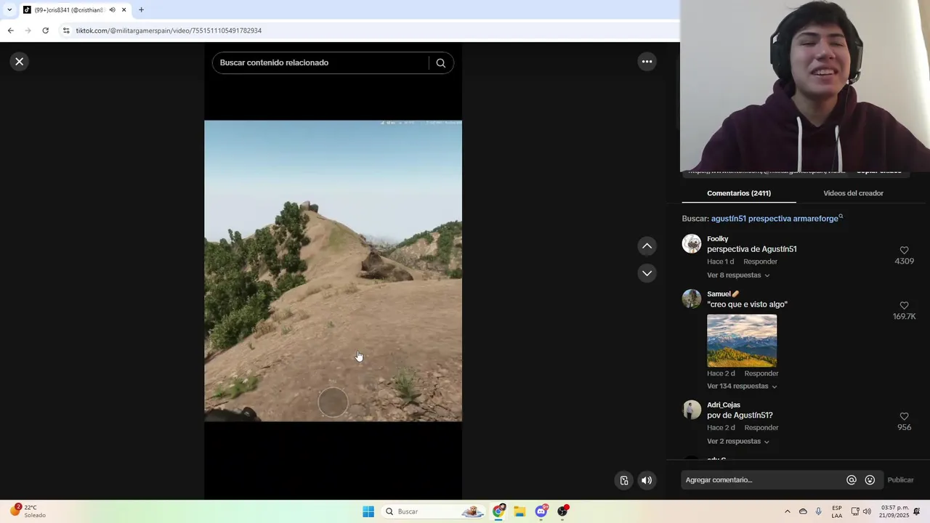Click the browser back arrow

11,31
